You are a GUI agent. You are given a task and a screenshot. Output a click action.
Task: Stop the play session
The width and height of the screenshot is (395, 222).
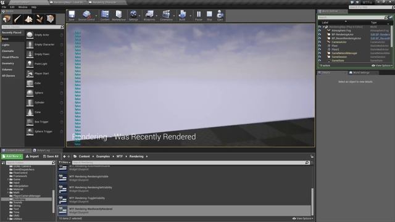[x=209, y=15]
